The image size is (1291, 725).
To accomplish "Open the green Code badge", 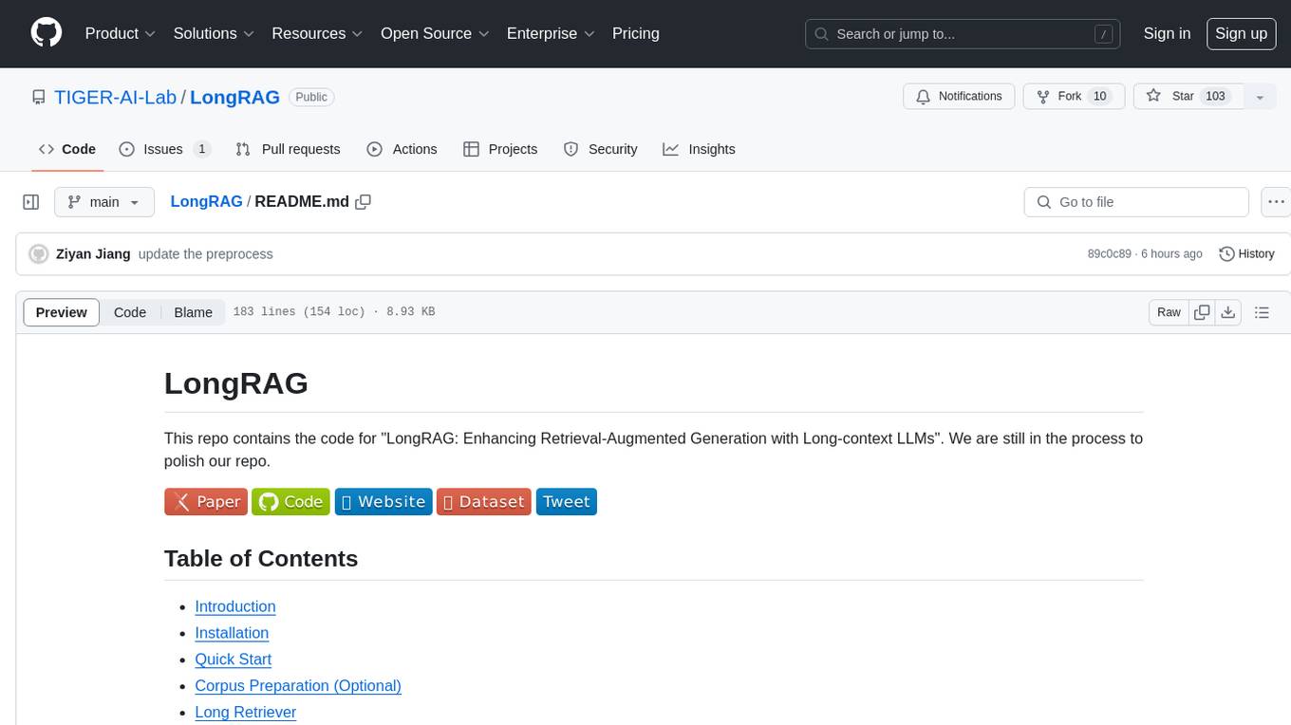I will coord(290,502).
